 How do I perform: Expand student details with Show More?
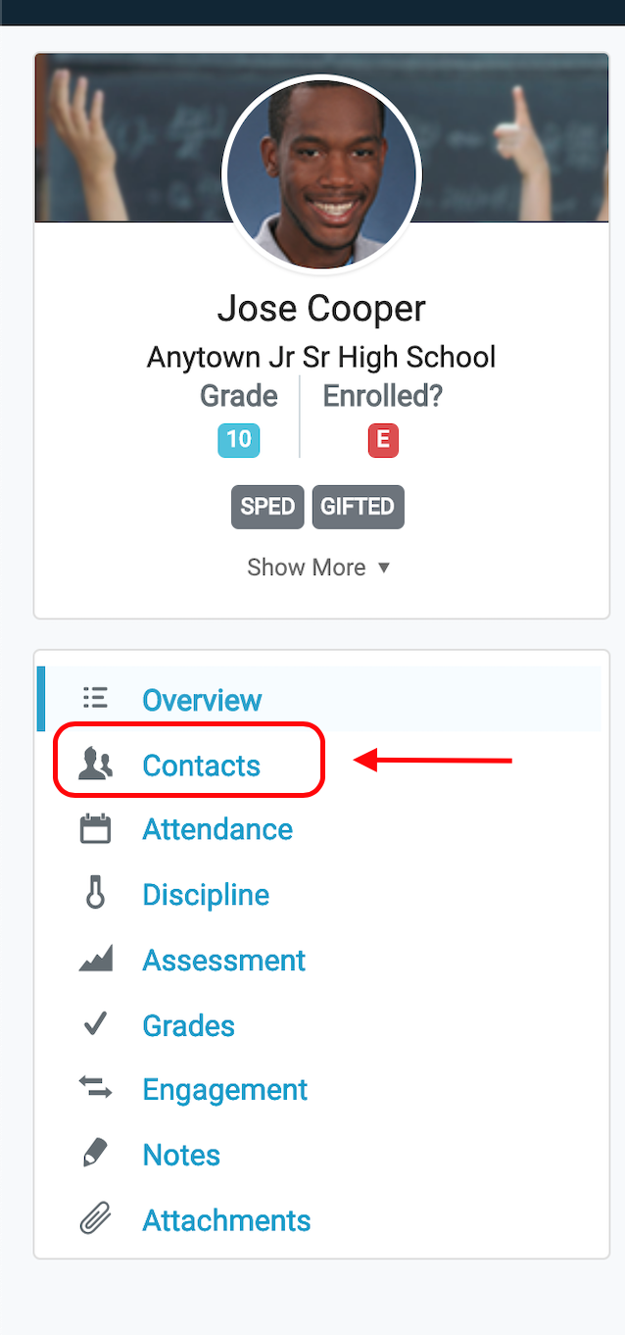307,568
